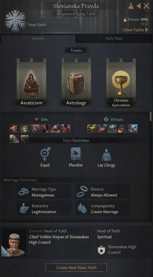Click the golden chalice virtue icon
Image resolution: width=153 pixels, height=277 pixels.
point(92,128)
